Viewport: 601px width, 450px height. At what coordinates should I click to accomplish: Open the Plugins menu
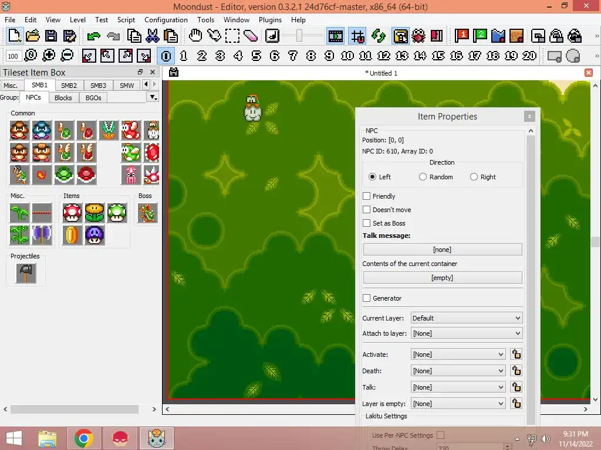click(x=270, y=19)
